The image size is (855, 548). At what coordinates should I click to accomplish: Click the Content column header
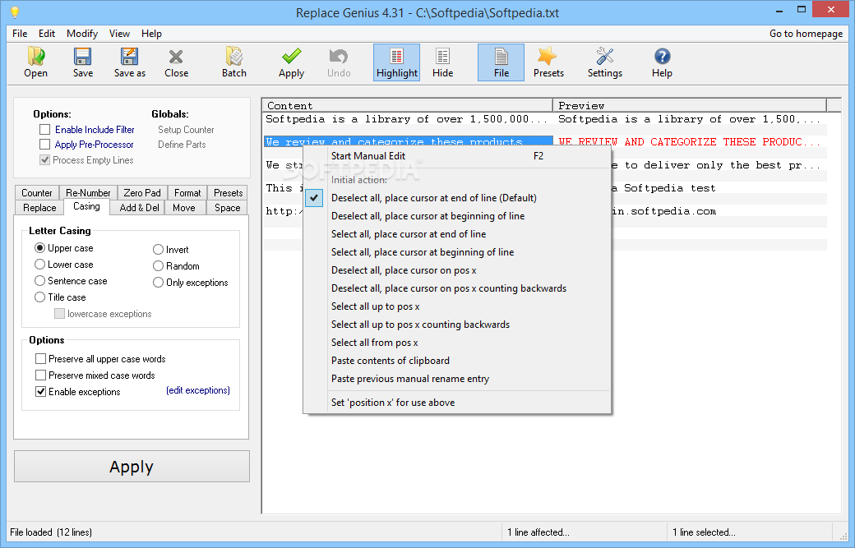[408, 105]
